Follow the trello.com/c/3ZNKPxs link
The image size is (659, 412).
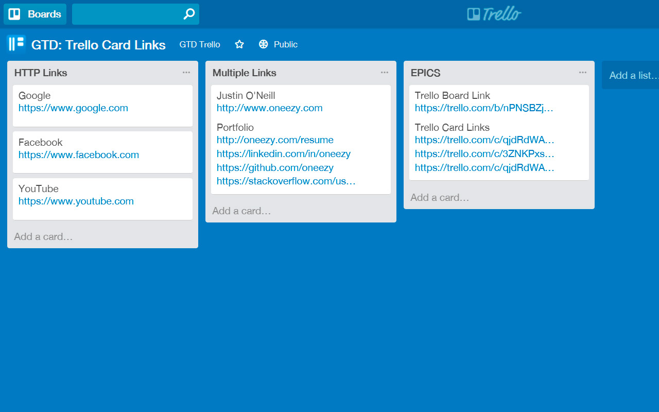484,154
